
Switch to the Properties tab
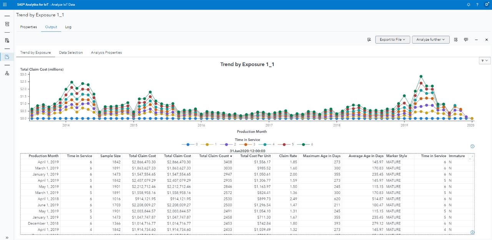coord(28,27)
